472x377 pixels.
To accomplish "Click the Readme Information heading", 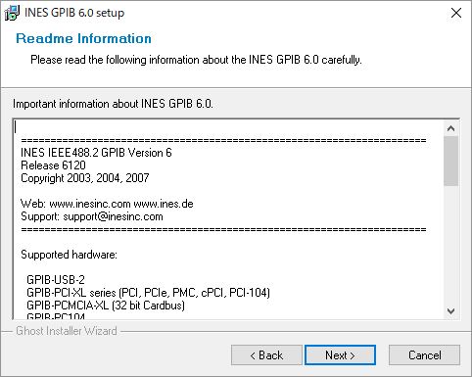I will click(83, 38).
